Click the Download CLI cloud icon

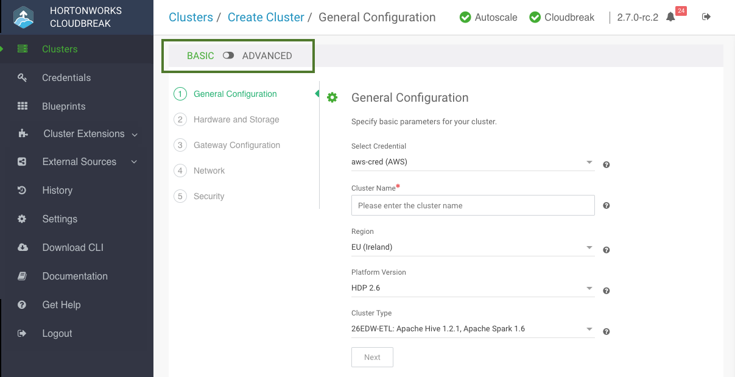point(23,247)
